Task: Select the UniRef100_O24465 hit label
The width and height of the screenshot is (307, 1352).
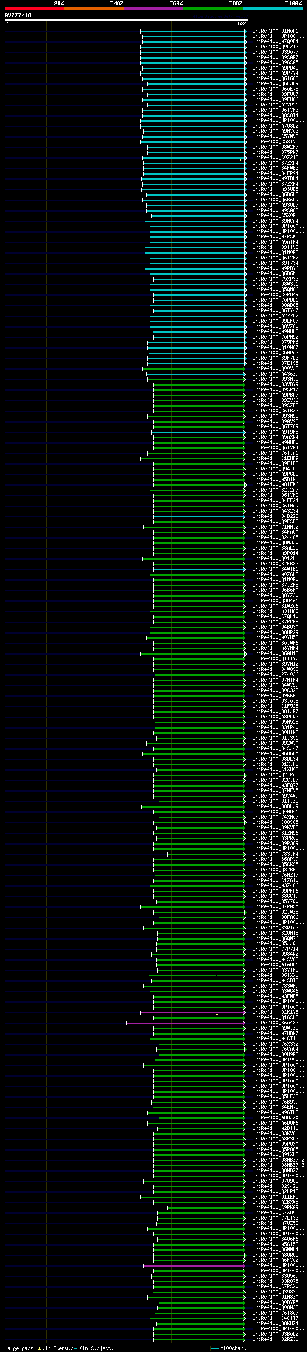Action: pyautogui.click(x=275, y=538)
